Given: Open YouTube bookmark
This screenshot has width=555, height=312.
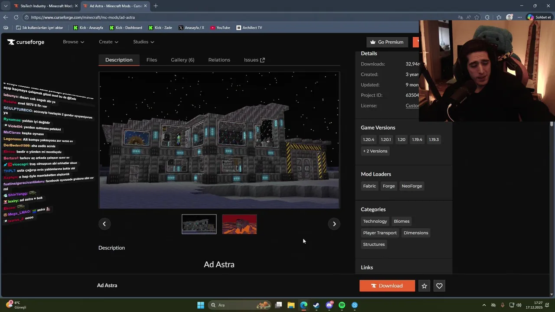Looking at the screenshot, I should pyautogui.click(x=220, y=28).
